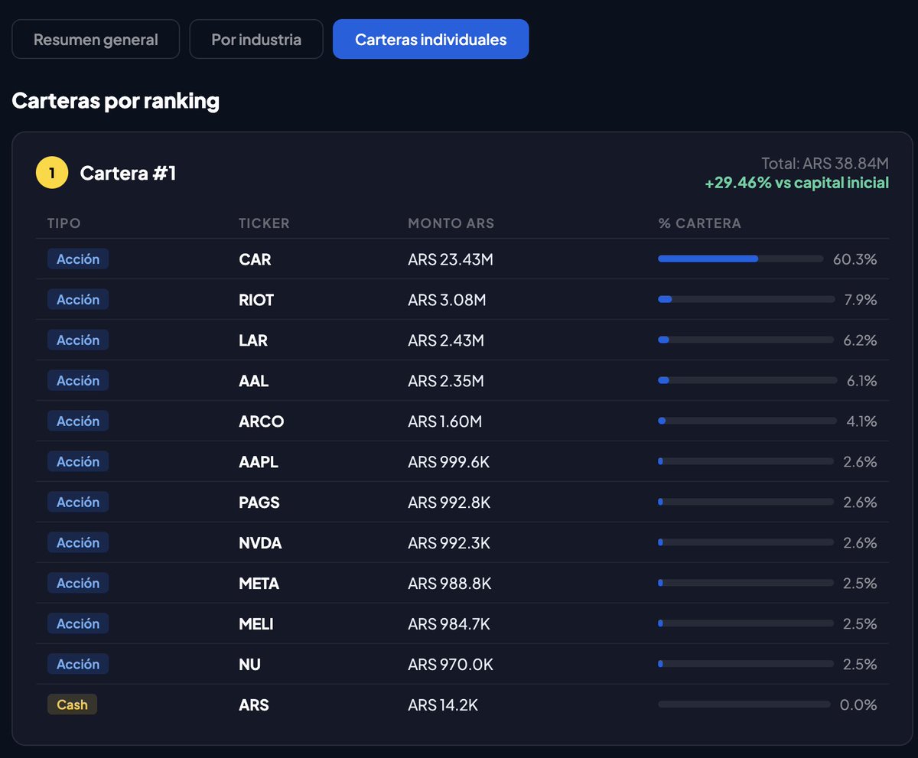
Task: Switch to the Resumen general tab
Action: click(x=96, y=39)
